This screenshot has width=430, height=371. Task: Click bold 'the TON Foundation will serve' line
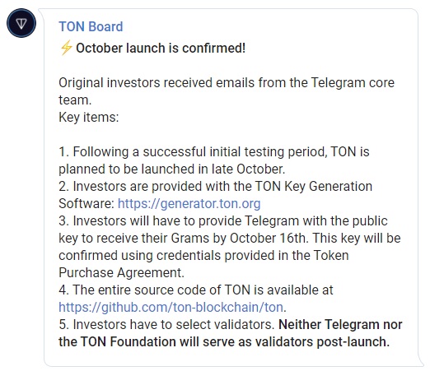point(224,342)
